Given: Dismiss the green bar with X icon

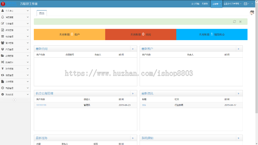Looking at the screenshot, I should tap(241, 21).
